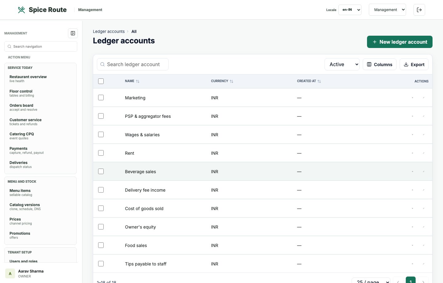The height and width of the screenshot is (283, 443).
Task: Click the Export button
Action: pyautogui.click(x=414, y=64)
